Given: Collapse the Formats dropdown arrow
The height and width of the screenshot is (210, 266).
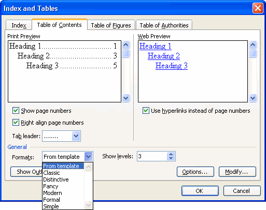Looking at the screenshot, I should pyautogui.click(x=89, y=157).
